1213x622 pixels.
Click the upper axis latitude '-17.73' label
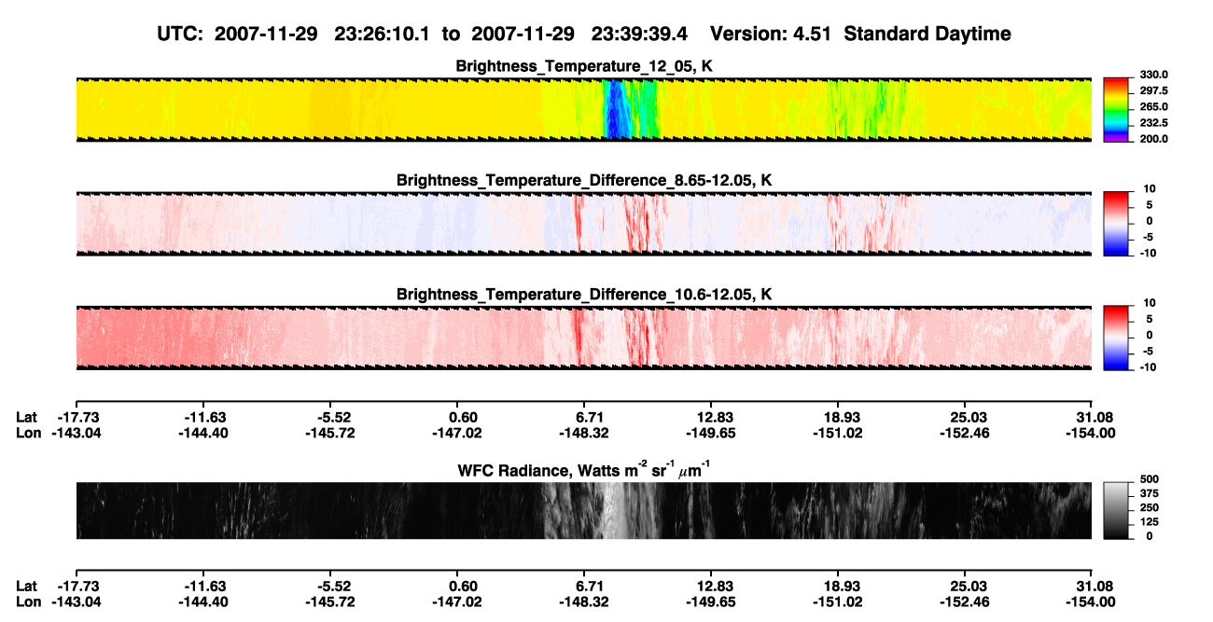[x=76, y=417]
